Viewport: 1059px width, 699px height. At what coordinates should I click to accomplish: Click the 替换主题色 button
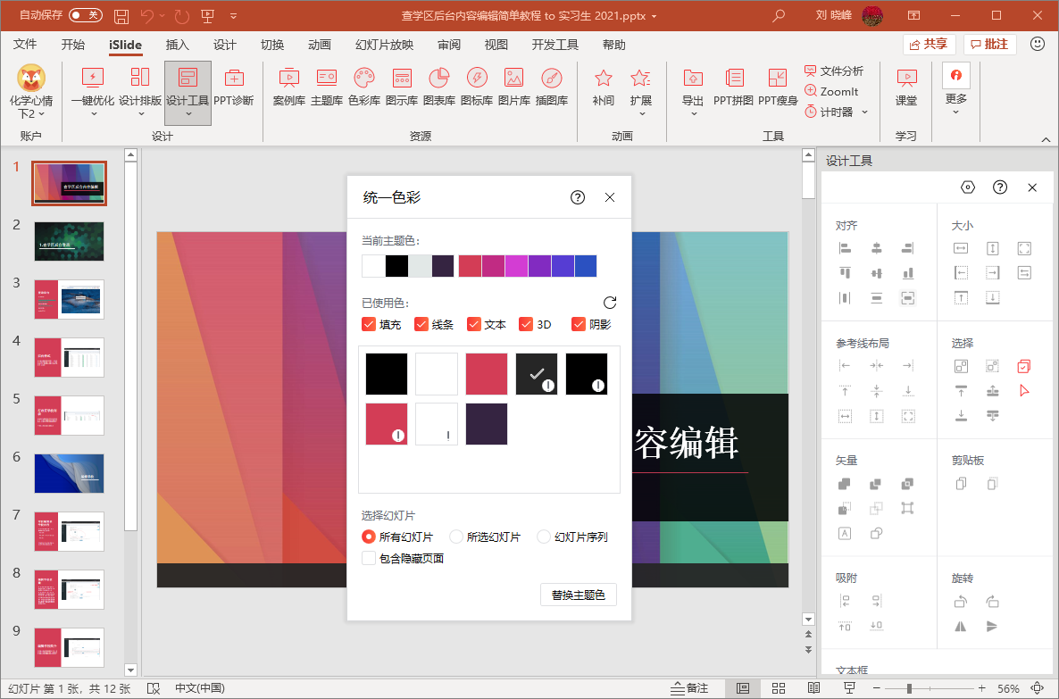click(578, 595)
